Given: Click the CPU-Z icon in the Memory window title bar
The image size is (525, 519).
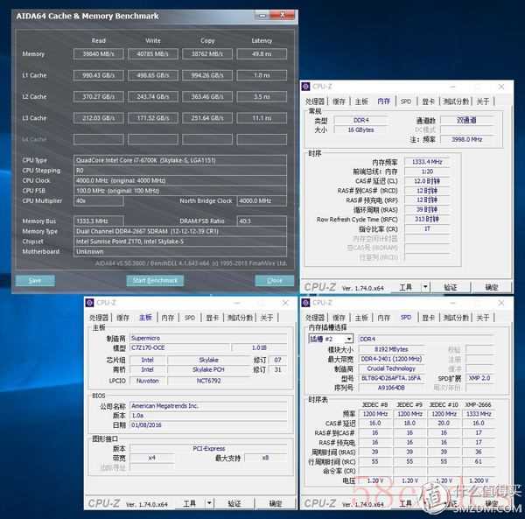Looking at the screenshot, I should coord(308,86).
